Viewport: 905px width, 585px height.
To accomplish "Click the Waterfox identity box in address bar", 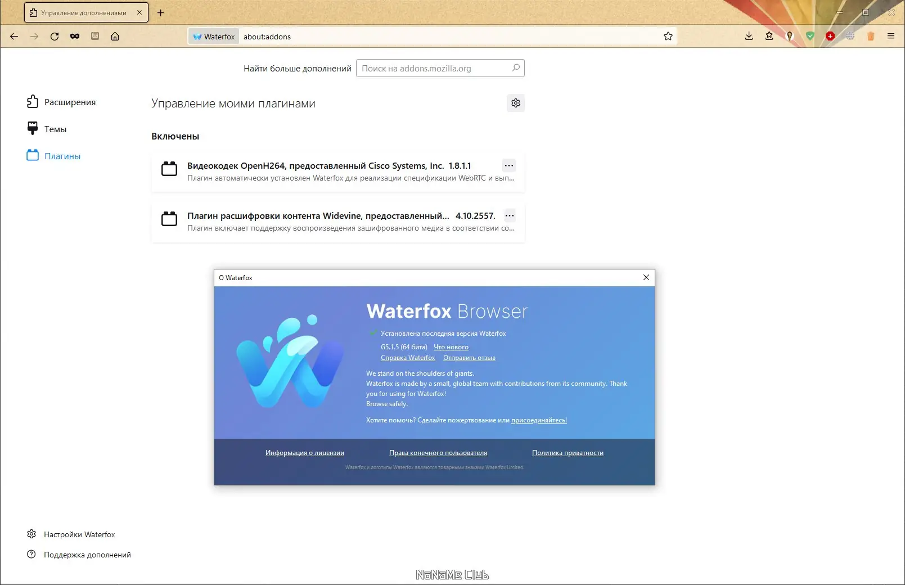I will [x=214, y=37].
